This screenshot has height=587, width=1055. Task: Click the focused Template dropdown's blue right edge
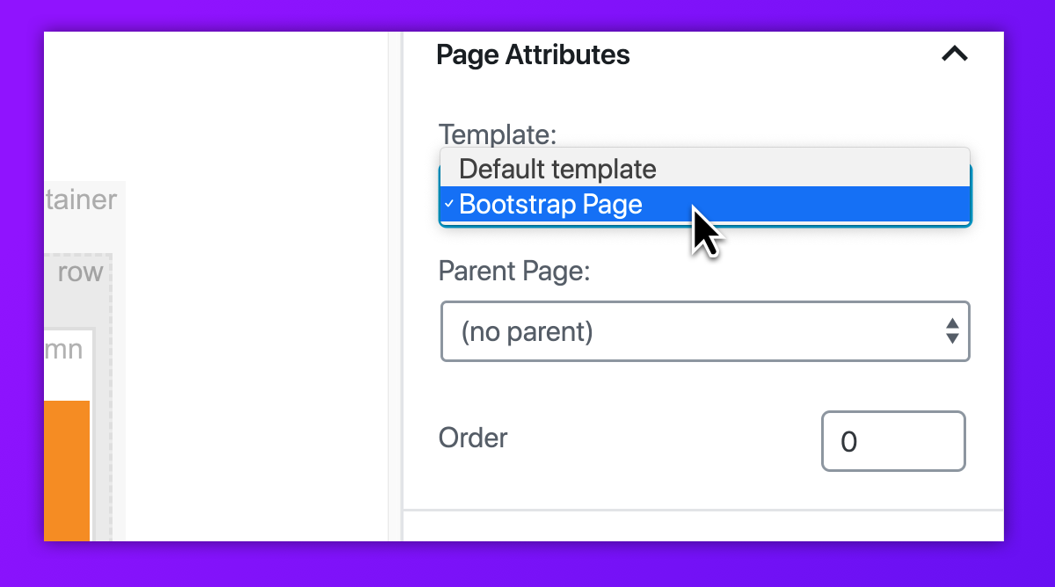point(971,193)
